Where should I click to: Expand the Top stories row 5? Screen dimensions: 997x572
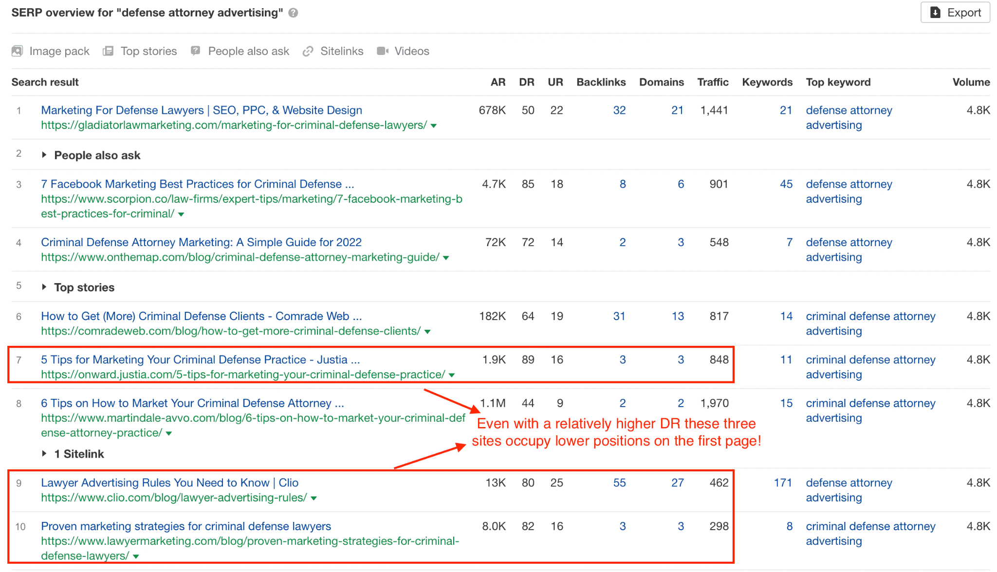click(x=44, y=287)
